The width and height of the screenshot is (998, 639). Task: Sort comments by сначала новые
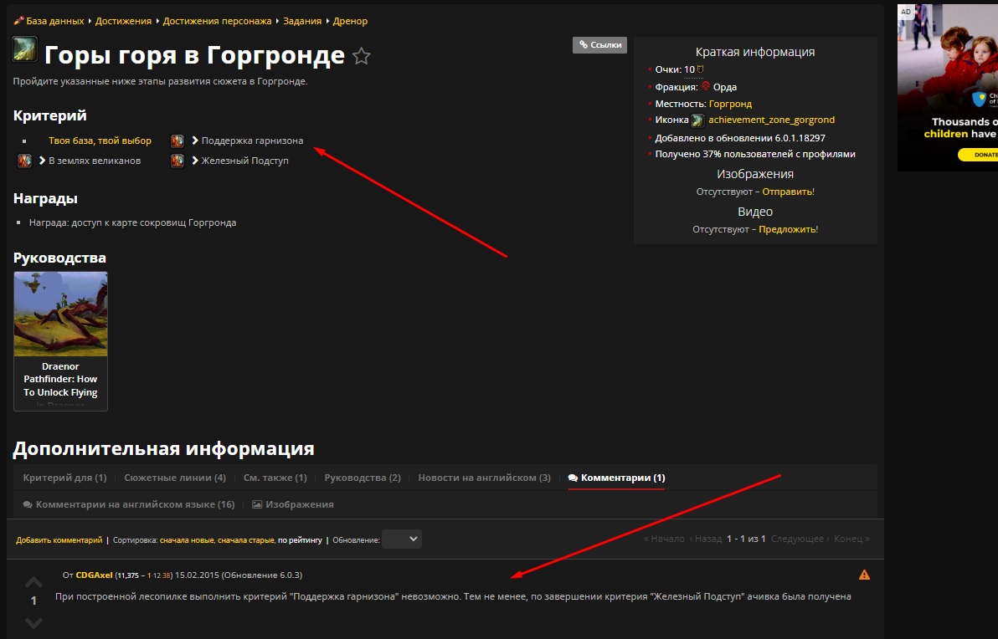187,540
